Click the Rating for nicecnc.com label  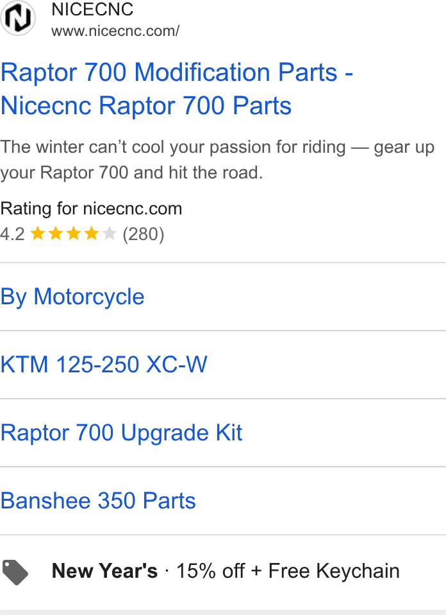[x=91, y=209]
